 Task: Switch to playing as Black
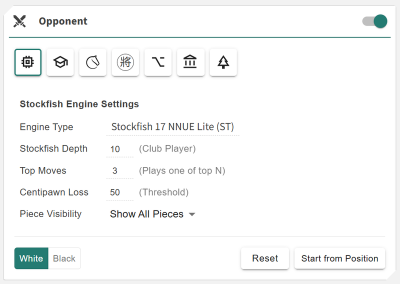pos(64,258)
